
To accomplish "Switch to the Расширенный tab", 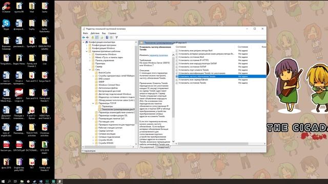I will 147,147.
